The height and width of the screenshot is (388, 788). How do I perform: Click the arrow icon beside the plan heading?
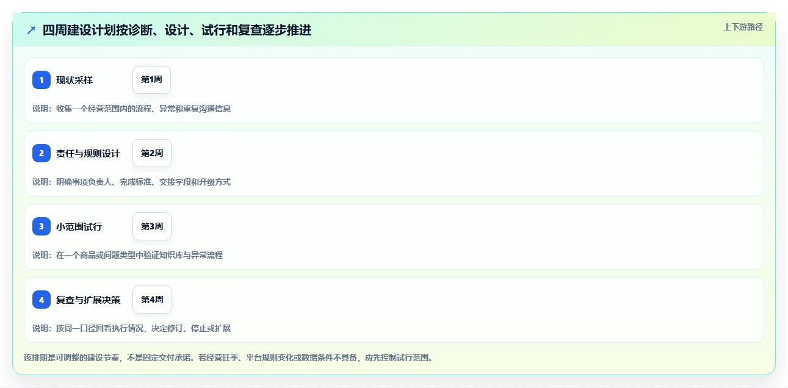pyautogui.click(x=31, y=31)
